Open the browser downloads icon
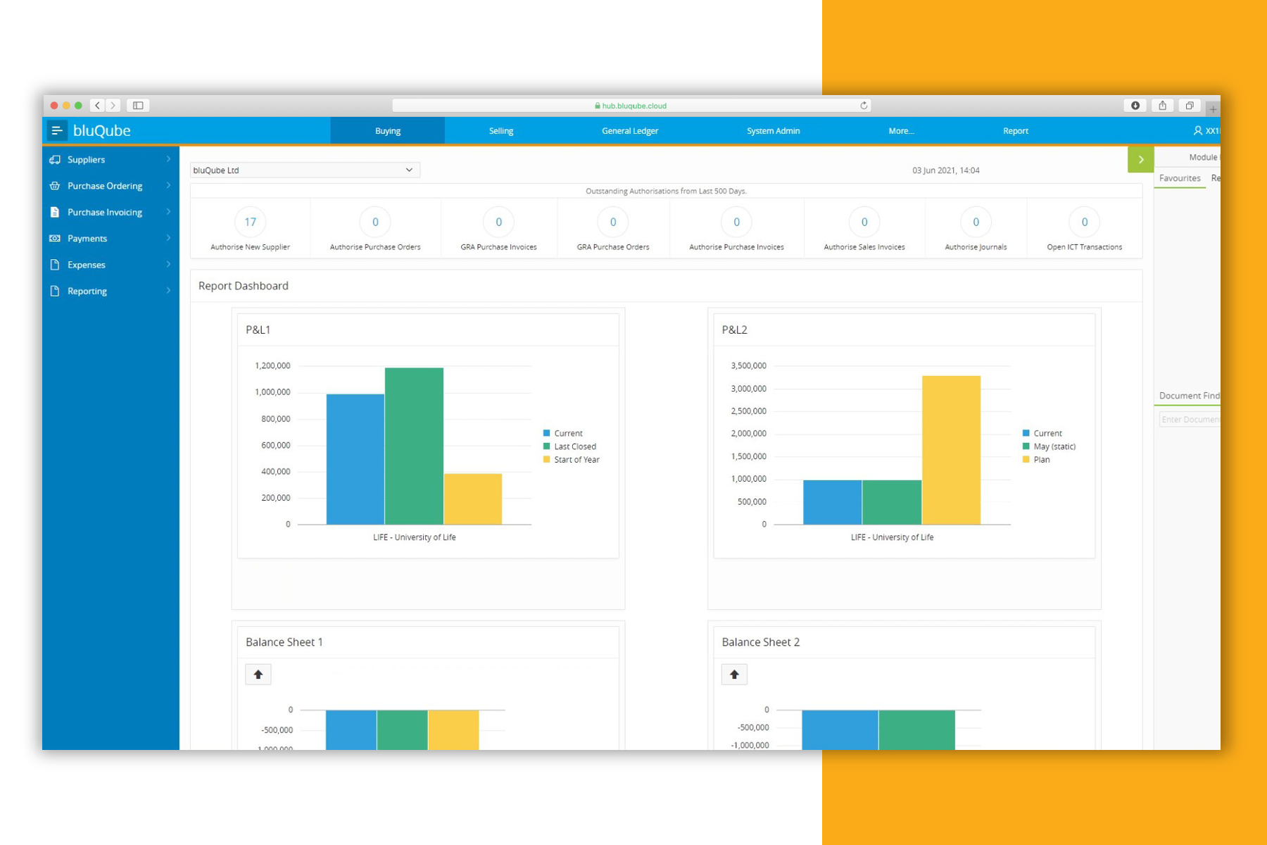 coord(1135,106)
